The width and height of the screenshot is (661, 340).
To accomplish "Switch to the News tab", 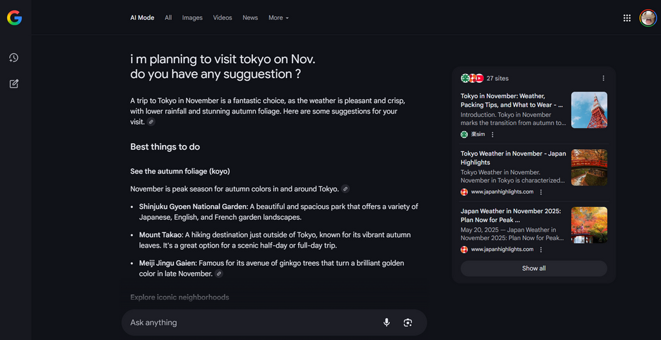I will pyautogui.click(x=250, y=17).
